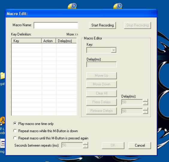Viewport: 169px width, 162px height.
Task: Click the Action column header
Action: point(49,41)
